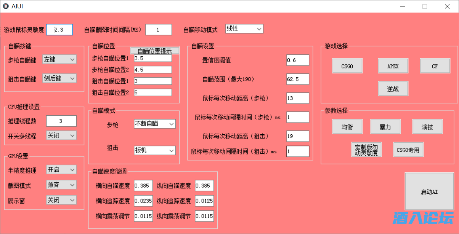Open the 开关多线程 dropdown

(x=61, y=135)
